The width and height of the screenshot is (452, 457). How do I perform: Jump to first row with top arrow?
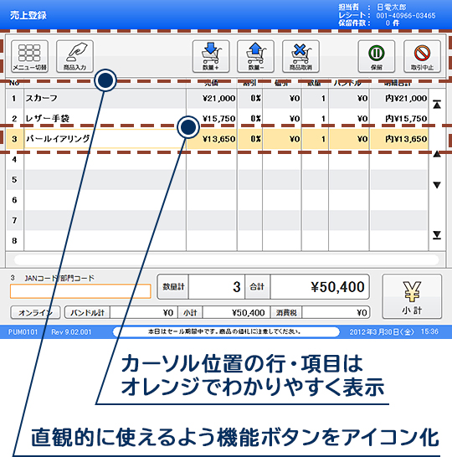[437, 104]
